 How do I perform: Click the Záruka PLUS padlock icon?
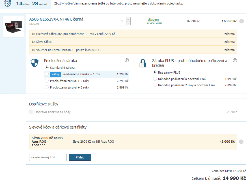[x=143, y=63]
